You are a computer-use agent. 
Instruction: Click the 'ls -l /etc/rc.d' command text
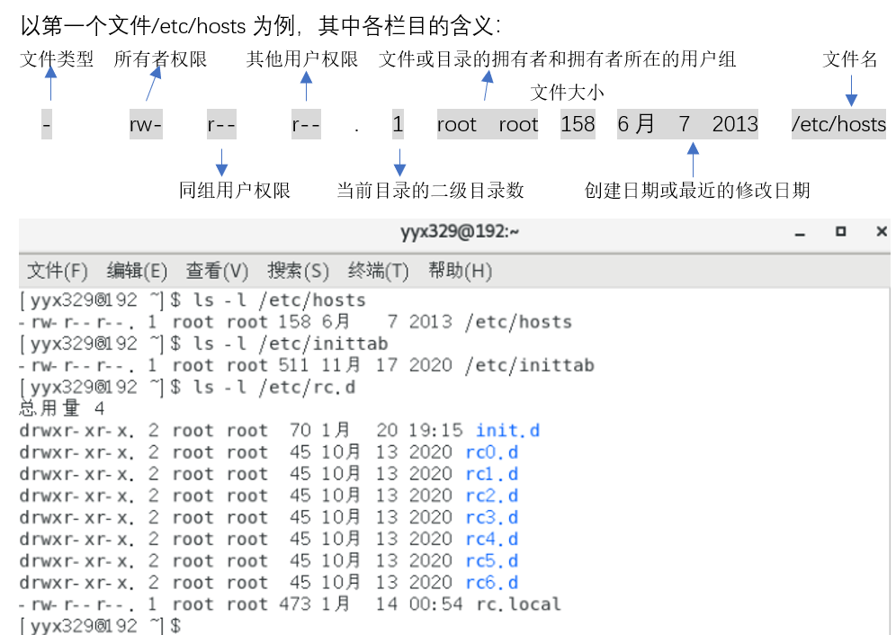click(274, 387)
